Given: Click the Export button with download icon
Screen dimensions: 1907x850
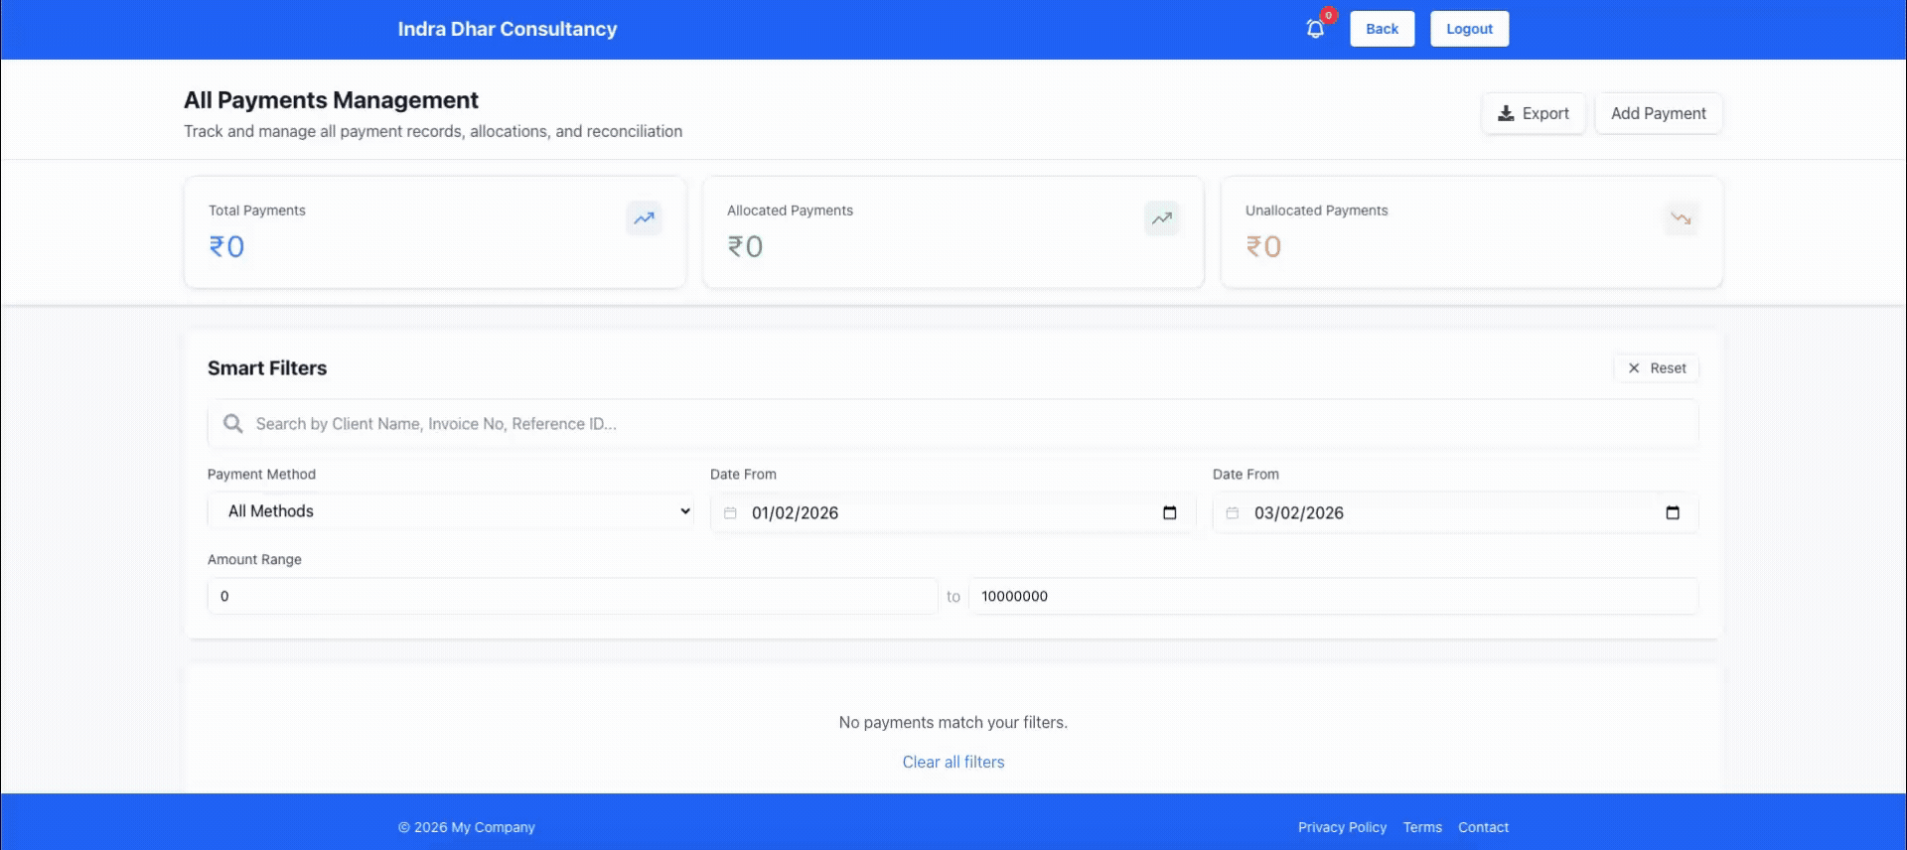Looking at the screenshot, I should 1533,113.
